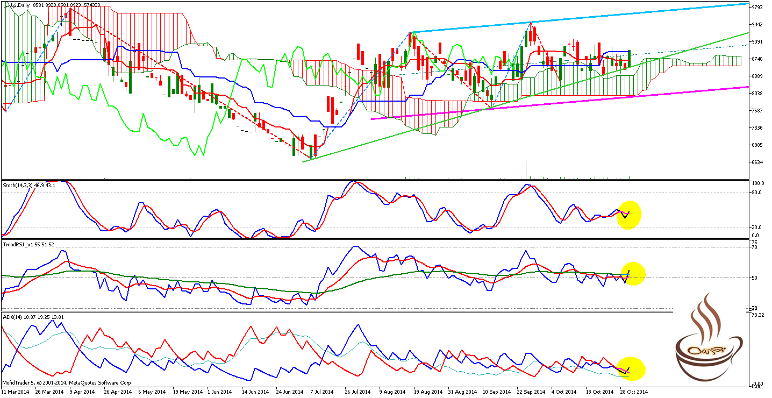This screenshot has width=772, height=398.
Task: Select the TrendRSI_v1 indicator label
Action: tap(27, 244)
